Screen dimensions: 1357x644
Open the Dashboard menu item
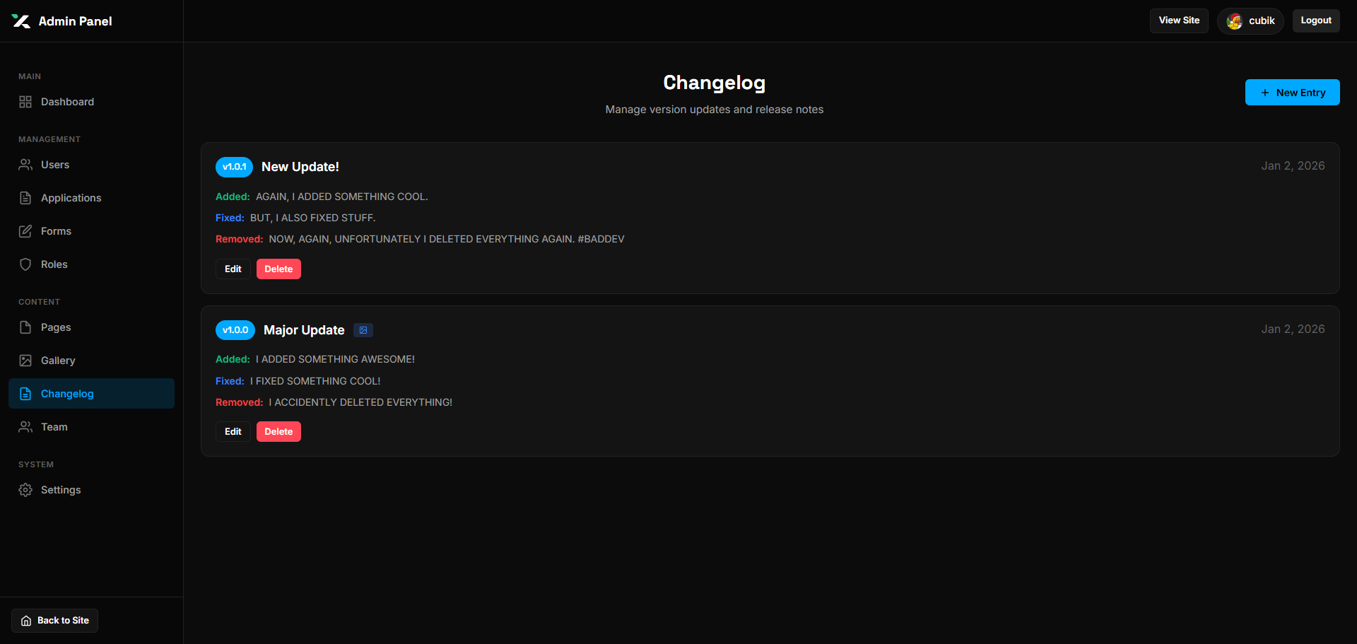92,102
